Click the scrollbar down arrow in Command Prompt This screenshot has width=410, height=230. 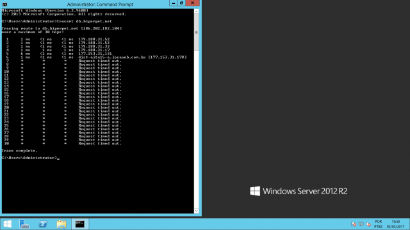(197, 211)
